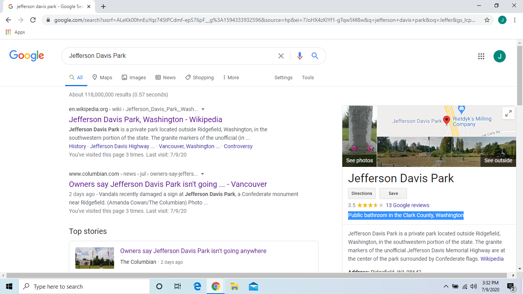Viewport: 523px width, 294px height.
Task: Start voice search with the microphone icon
Action: pos(300,56)
